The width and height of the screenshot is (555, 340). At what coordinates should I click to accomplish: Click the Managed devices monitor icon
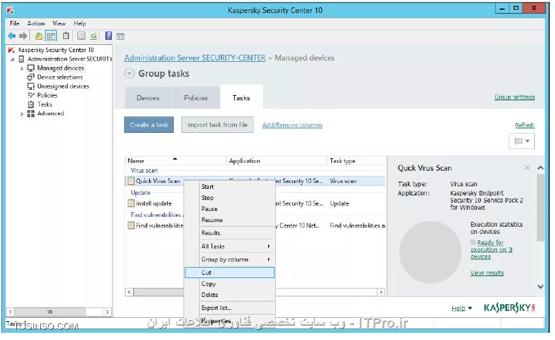(x=31, y=68)
